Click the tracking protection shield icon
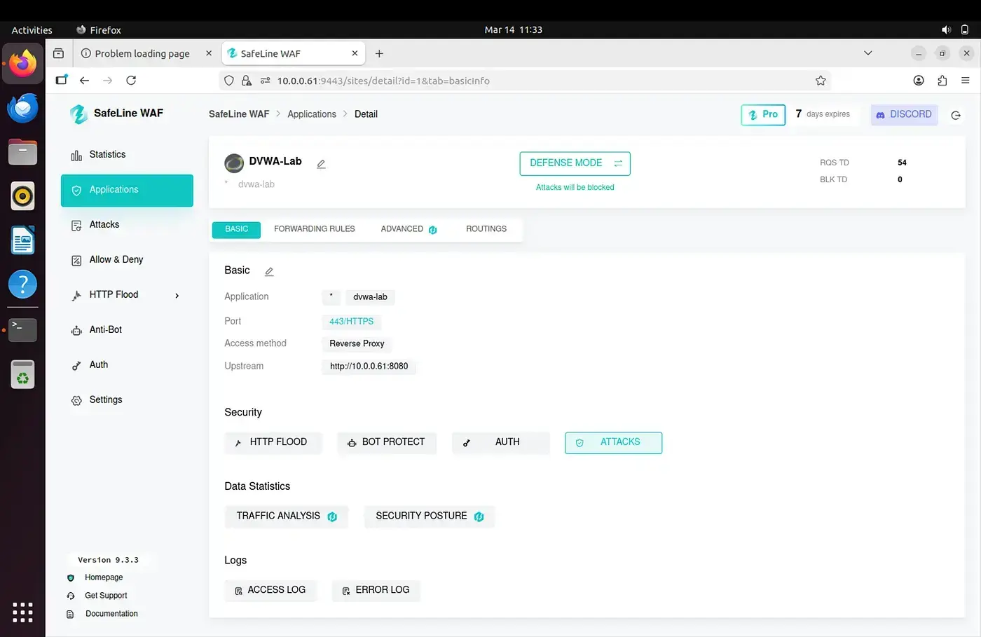The height and width of the screenshot is (637, 981). [x=228, y=81]
